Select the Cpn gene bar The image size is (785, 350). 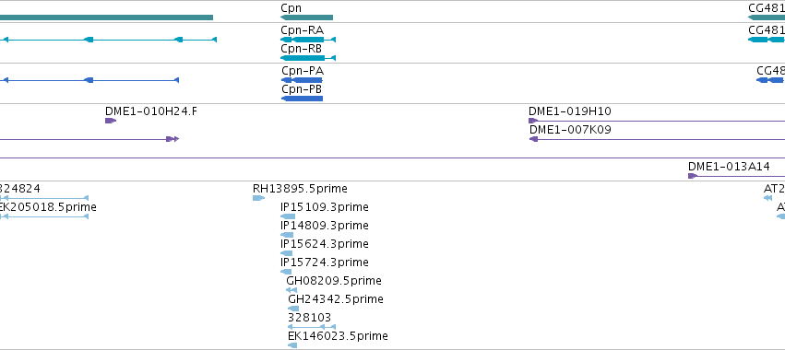[306, 17]
